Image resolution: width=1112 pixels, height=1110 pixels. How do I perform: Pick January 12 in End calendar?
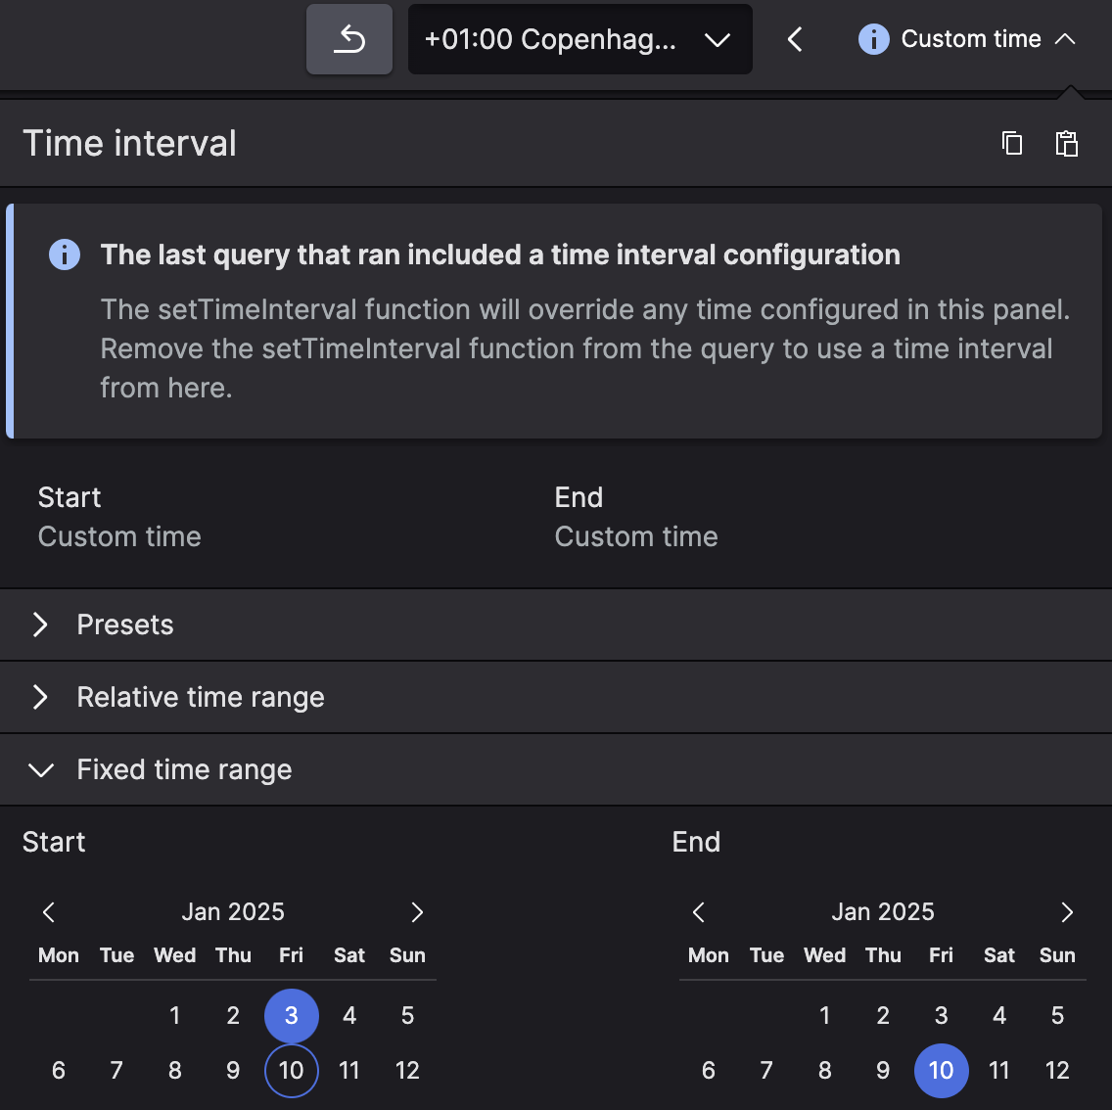pyautogui.click(x=1057, y=1070)
